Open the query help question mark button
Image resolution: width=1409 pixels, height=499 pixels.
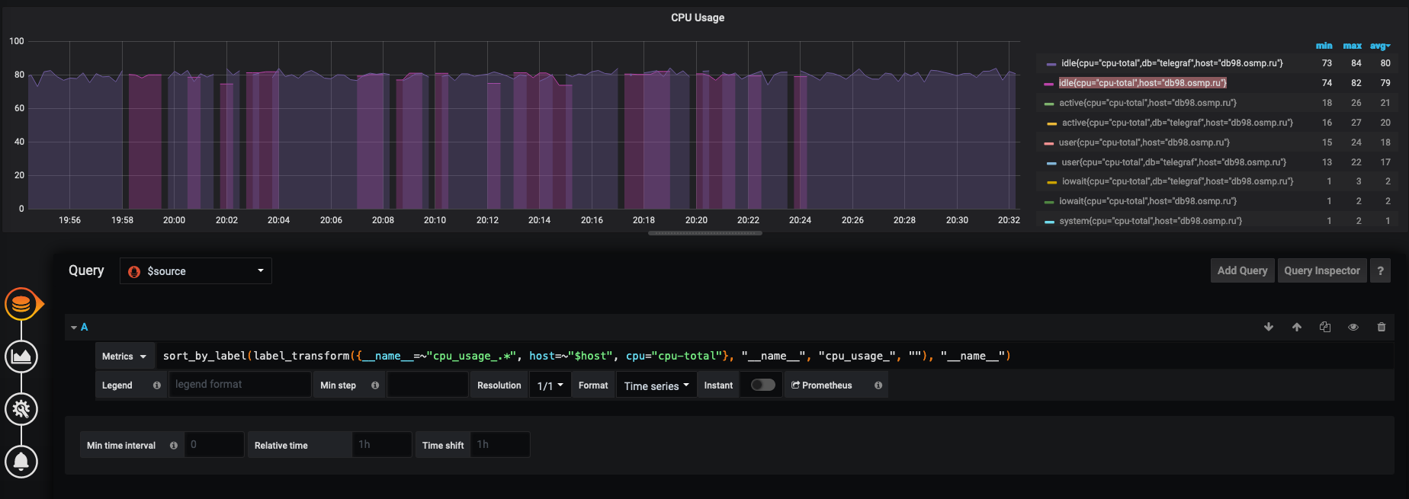[x=1380, y=270]
